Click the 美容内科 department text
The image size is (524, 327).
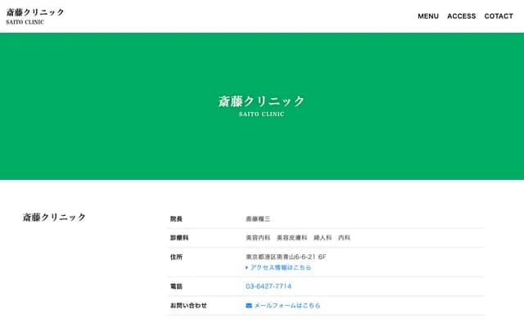tap(258, 238)
